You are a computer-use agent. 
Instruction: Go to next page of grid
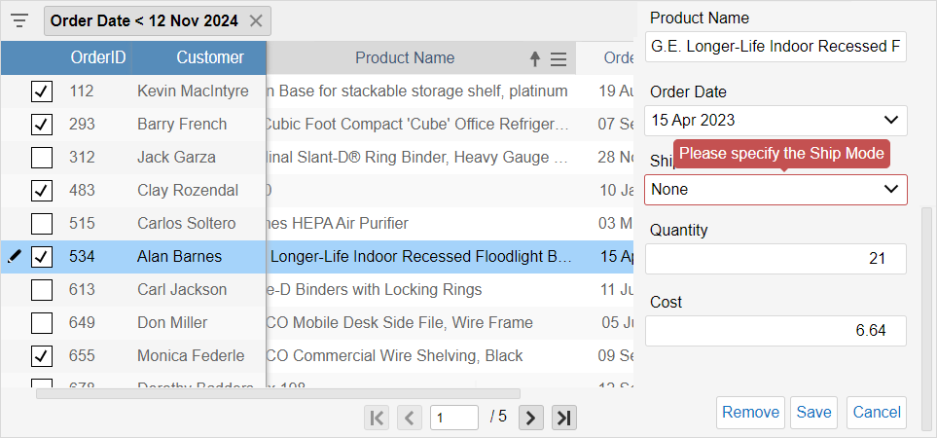pyautogui.click(x=530, y=418)
